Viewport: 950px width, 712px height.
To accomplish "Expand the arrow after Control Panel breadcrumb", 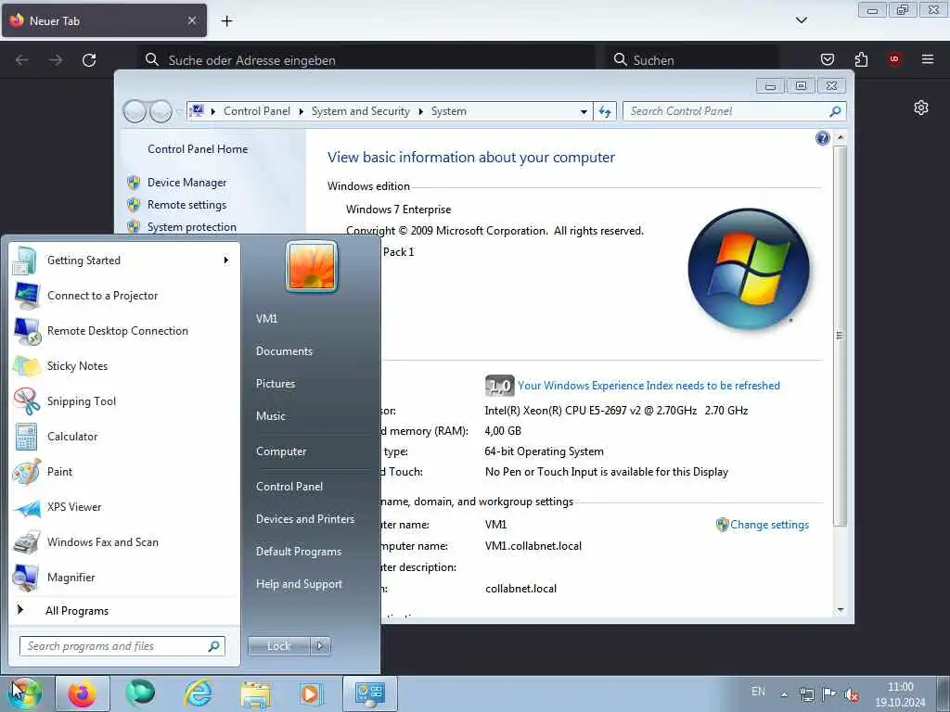I will (x=302, y=111).
